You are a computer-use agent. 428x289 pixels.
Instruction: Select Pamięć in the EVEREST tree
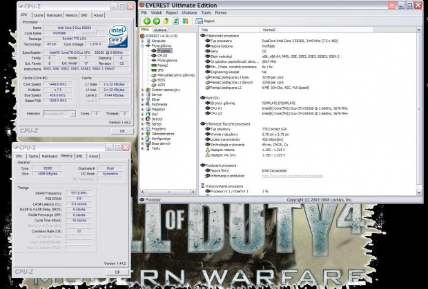coord(162,66)
